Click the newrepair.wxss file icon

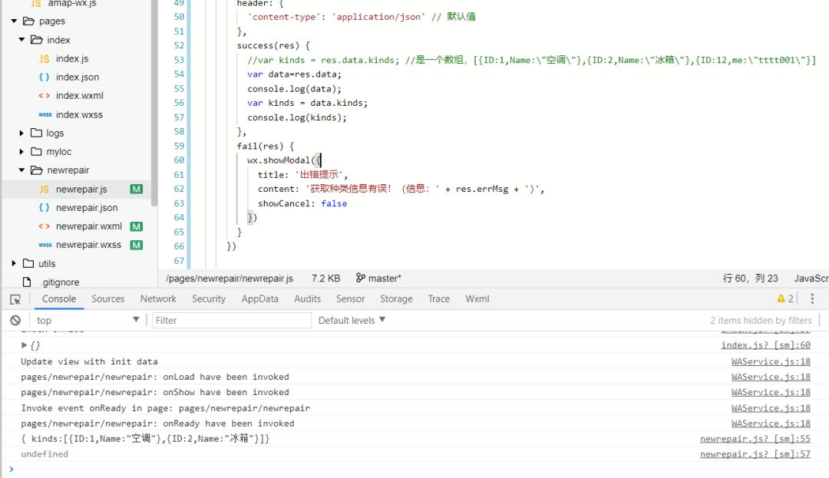[x=45, y=245]
